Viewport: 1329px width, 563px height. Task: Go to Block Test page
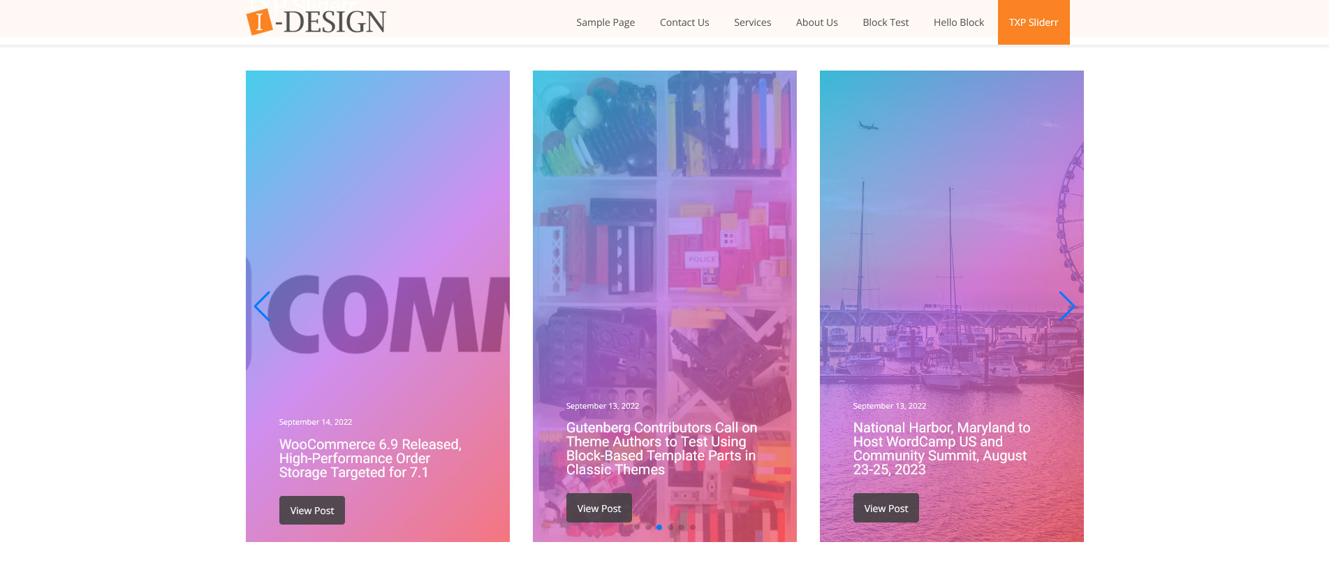(886, 22)
